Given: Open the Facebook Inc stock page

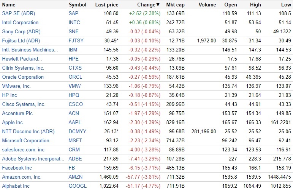Looking at the screenshot, I should click(x=17, y=168).
